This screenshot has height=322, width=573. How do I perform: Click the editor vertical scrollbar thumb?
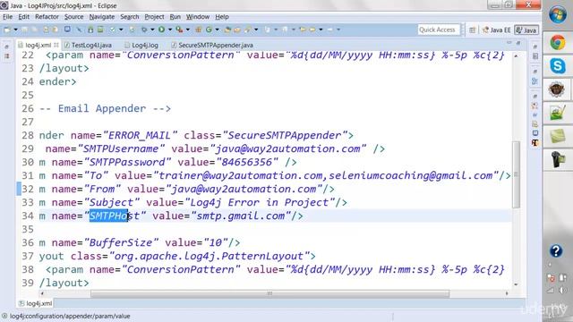pyautogui.click(x=516, y=174)
